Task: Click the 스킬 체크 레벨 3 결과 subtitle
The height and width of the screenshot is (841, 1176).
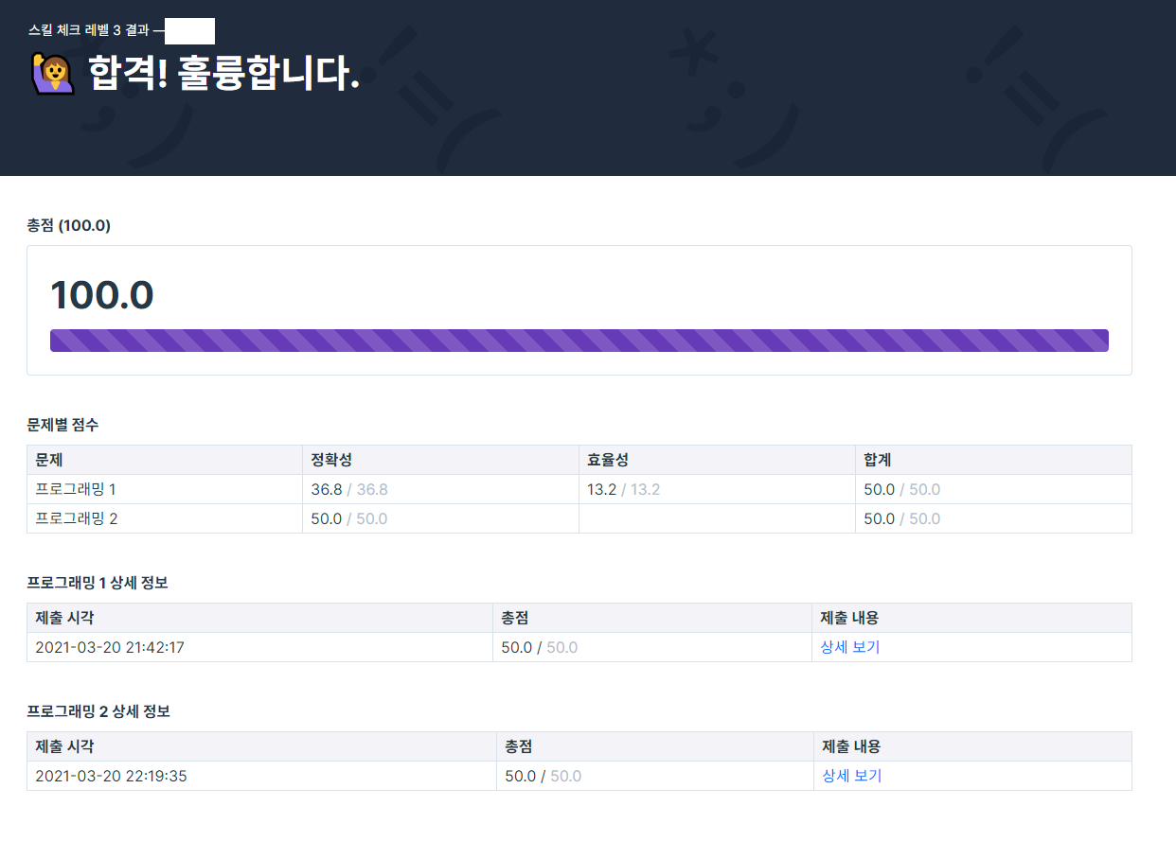Action: click(x=89, y=30)
